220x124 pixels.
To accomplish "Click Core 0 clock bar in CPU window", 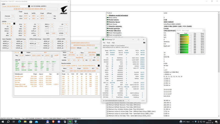I will click(185, 35).
